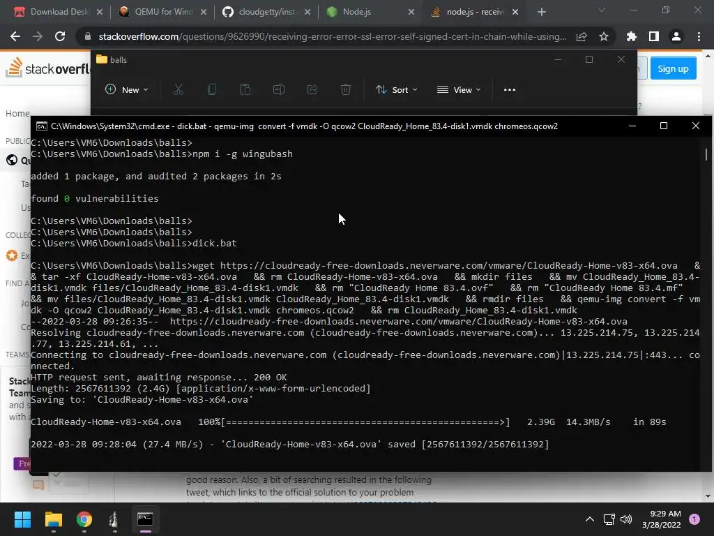Open a new Chrome tab
This screenshot has height=536, width=714.
point(541,12)
